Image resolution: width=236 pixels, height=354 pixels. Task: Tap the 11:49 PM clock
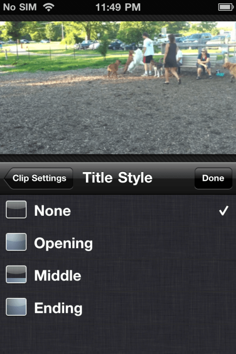(118, 7)
